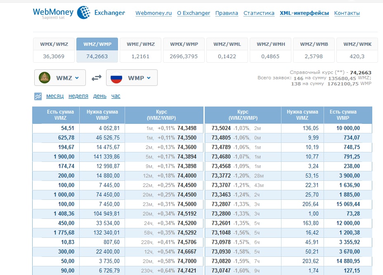Select the order with rate 73,3707
This screenshot has width=383, height=275.
point(288,185)
